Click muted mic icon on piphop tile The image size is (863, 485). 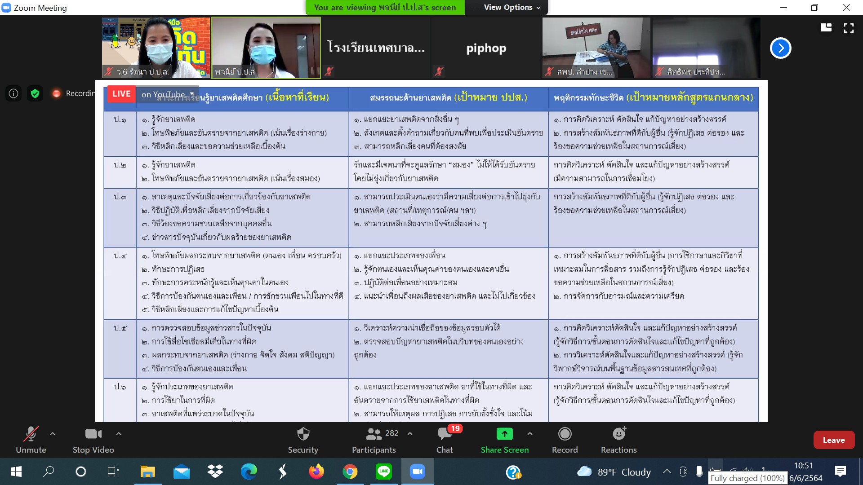(439, 71)
